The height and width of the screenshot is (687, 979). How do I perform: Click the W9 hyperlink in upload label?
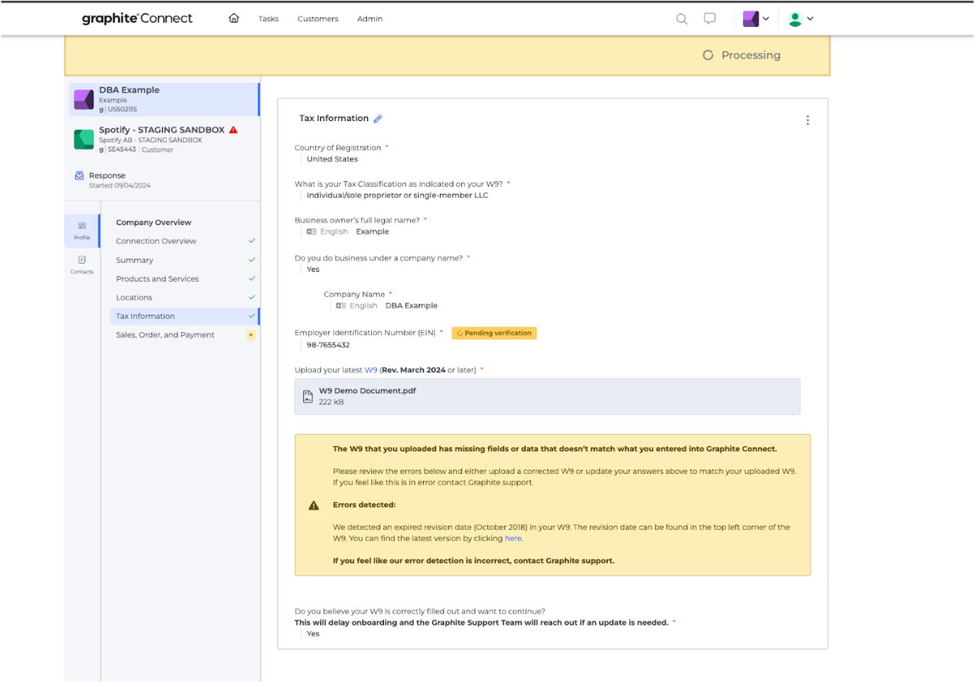(x=370, y=370)
